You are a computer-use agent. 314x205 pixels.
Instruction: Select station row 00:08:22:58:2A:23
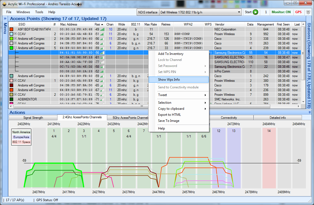click(x=155, y=71)
